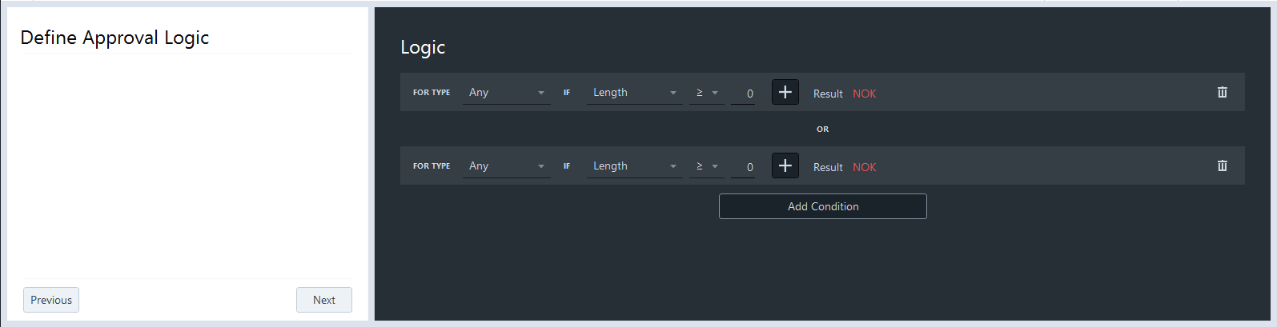Focus the value field in the second condition
The height and width of the screenshot is (327, 1277).
[x=744, y=167]
